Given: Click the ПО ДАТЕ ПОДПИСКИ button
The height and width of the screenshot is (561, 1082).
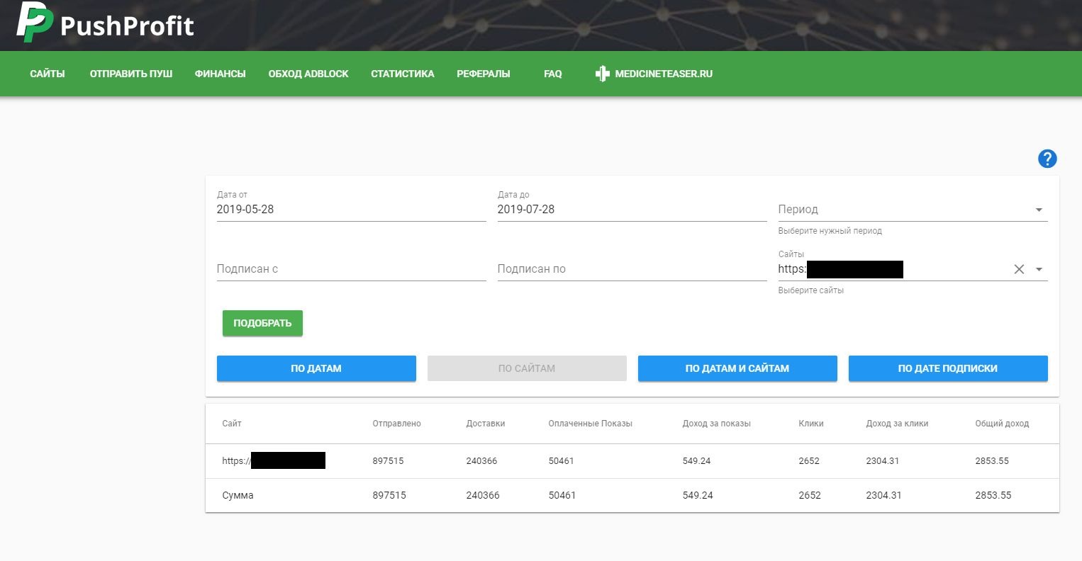Looking at the screenshot, I should [948, 368].
